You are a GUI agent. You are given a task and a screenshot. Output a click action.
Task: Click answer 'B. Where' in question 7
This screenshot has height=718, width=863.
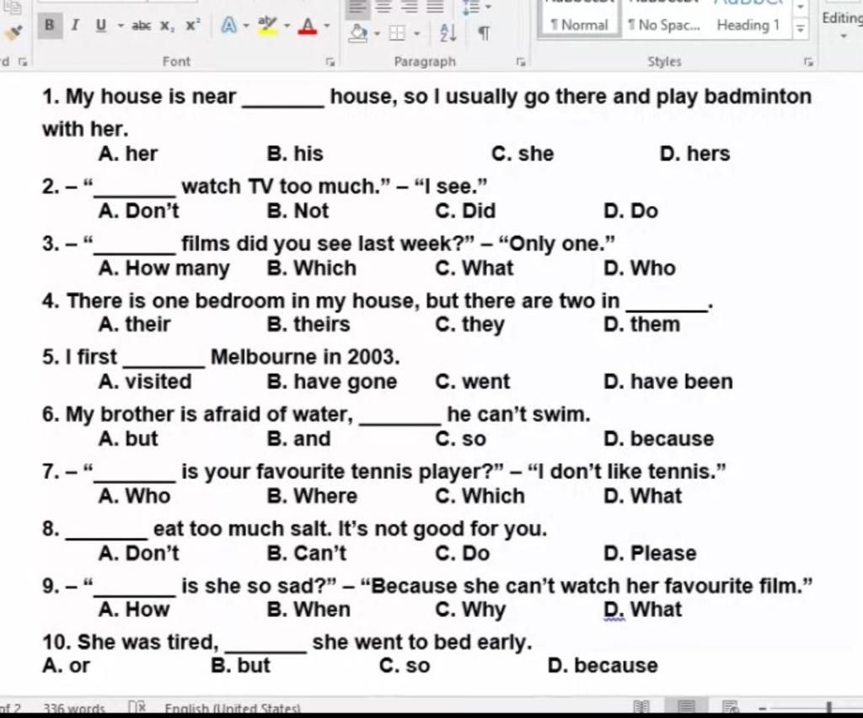[x=312, y=496]
